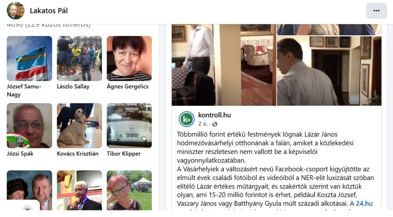Follow the 24.hu link in post
Image resolution: width=393 pixels, height=217 pixels.
tap(364, 204)
